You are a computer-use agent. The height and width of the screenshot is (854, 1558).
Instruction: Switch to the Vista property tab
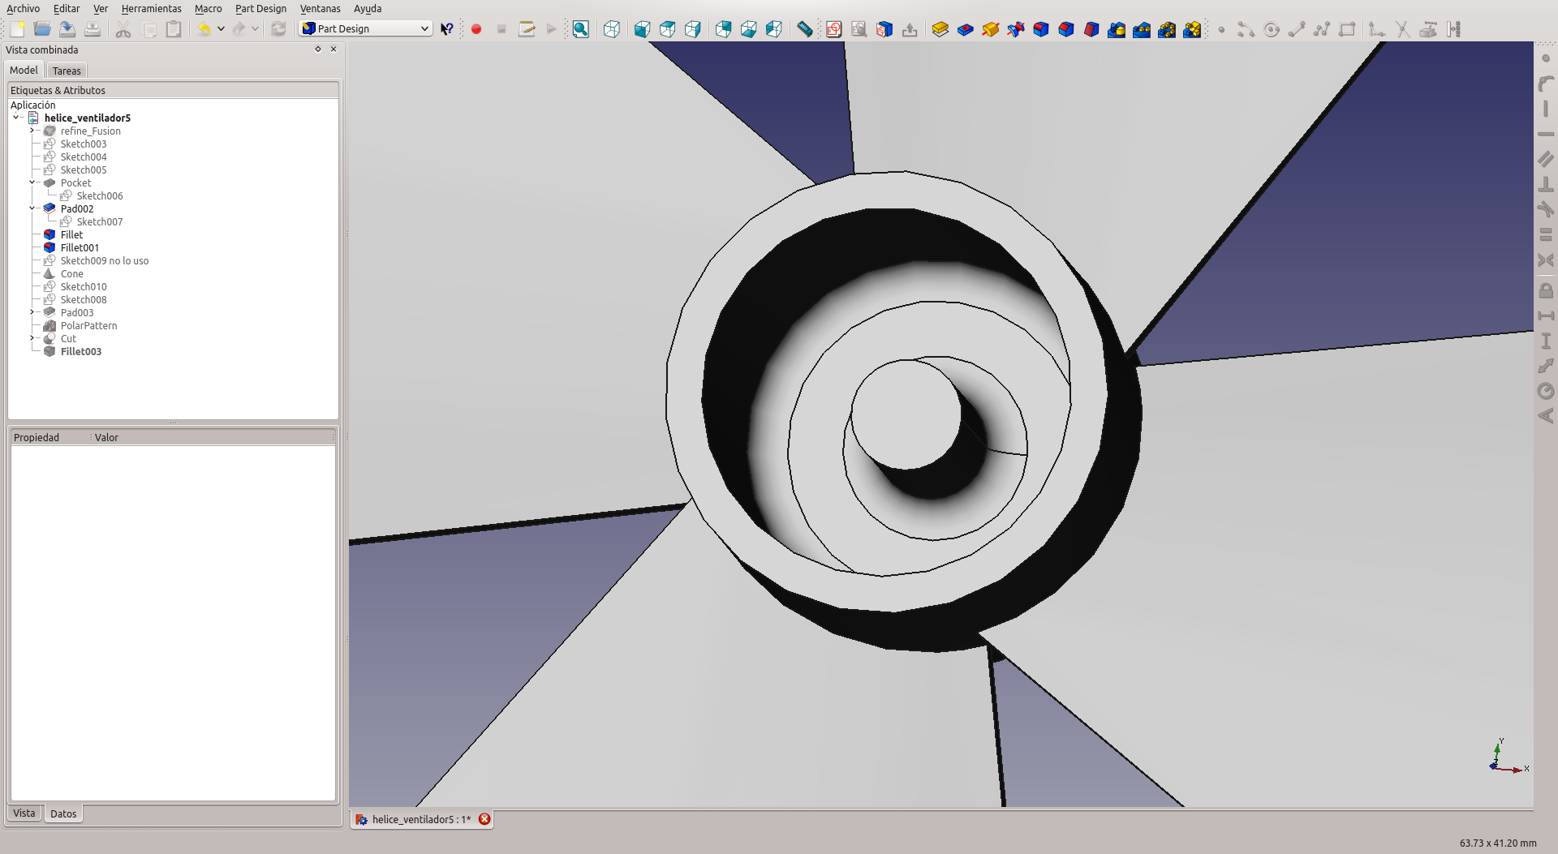(24, 813)
